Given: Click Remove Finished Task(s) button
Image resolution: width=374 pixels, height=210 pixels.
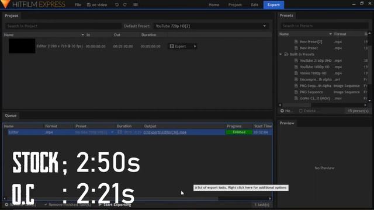Looking at the screenshot, I should (x=68, y=205).
